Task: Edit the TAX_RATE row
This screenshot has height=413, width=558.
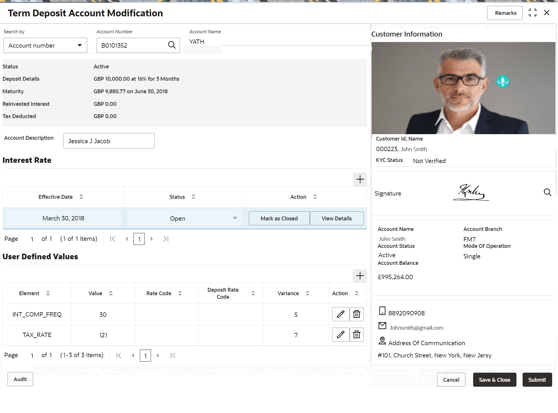Action: [x=341, y=335]
